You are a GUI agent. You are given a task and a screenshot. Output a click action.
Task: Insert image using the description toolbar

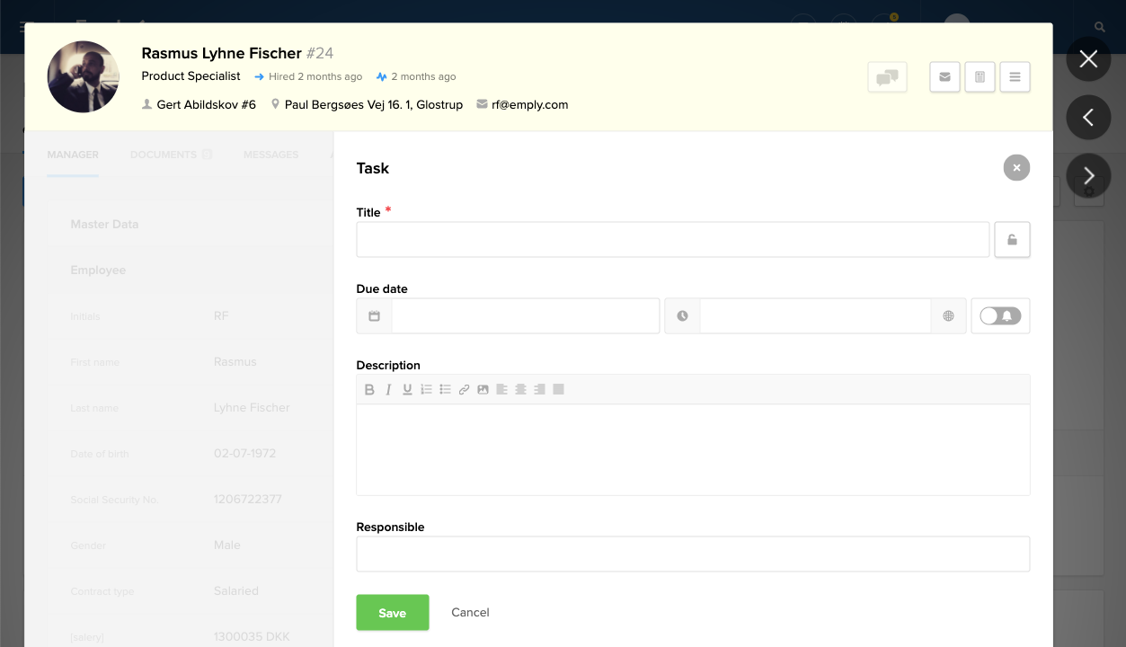click(483, 390)
